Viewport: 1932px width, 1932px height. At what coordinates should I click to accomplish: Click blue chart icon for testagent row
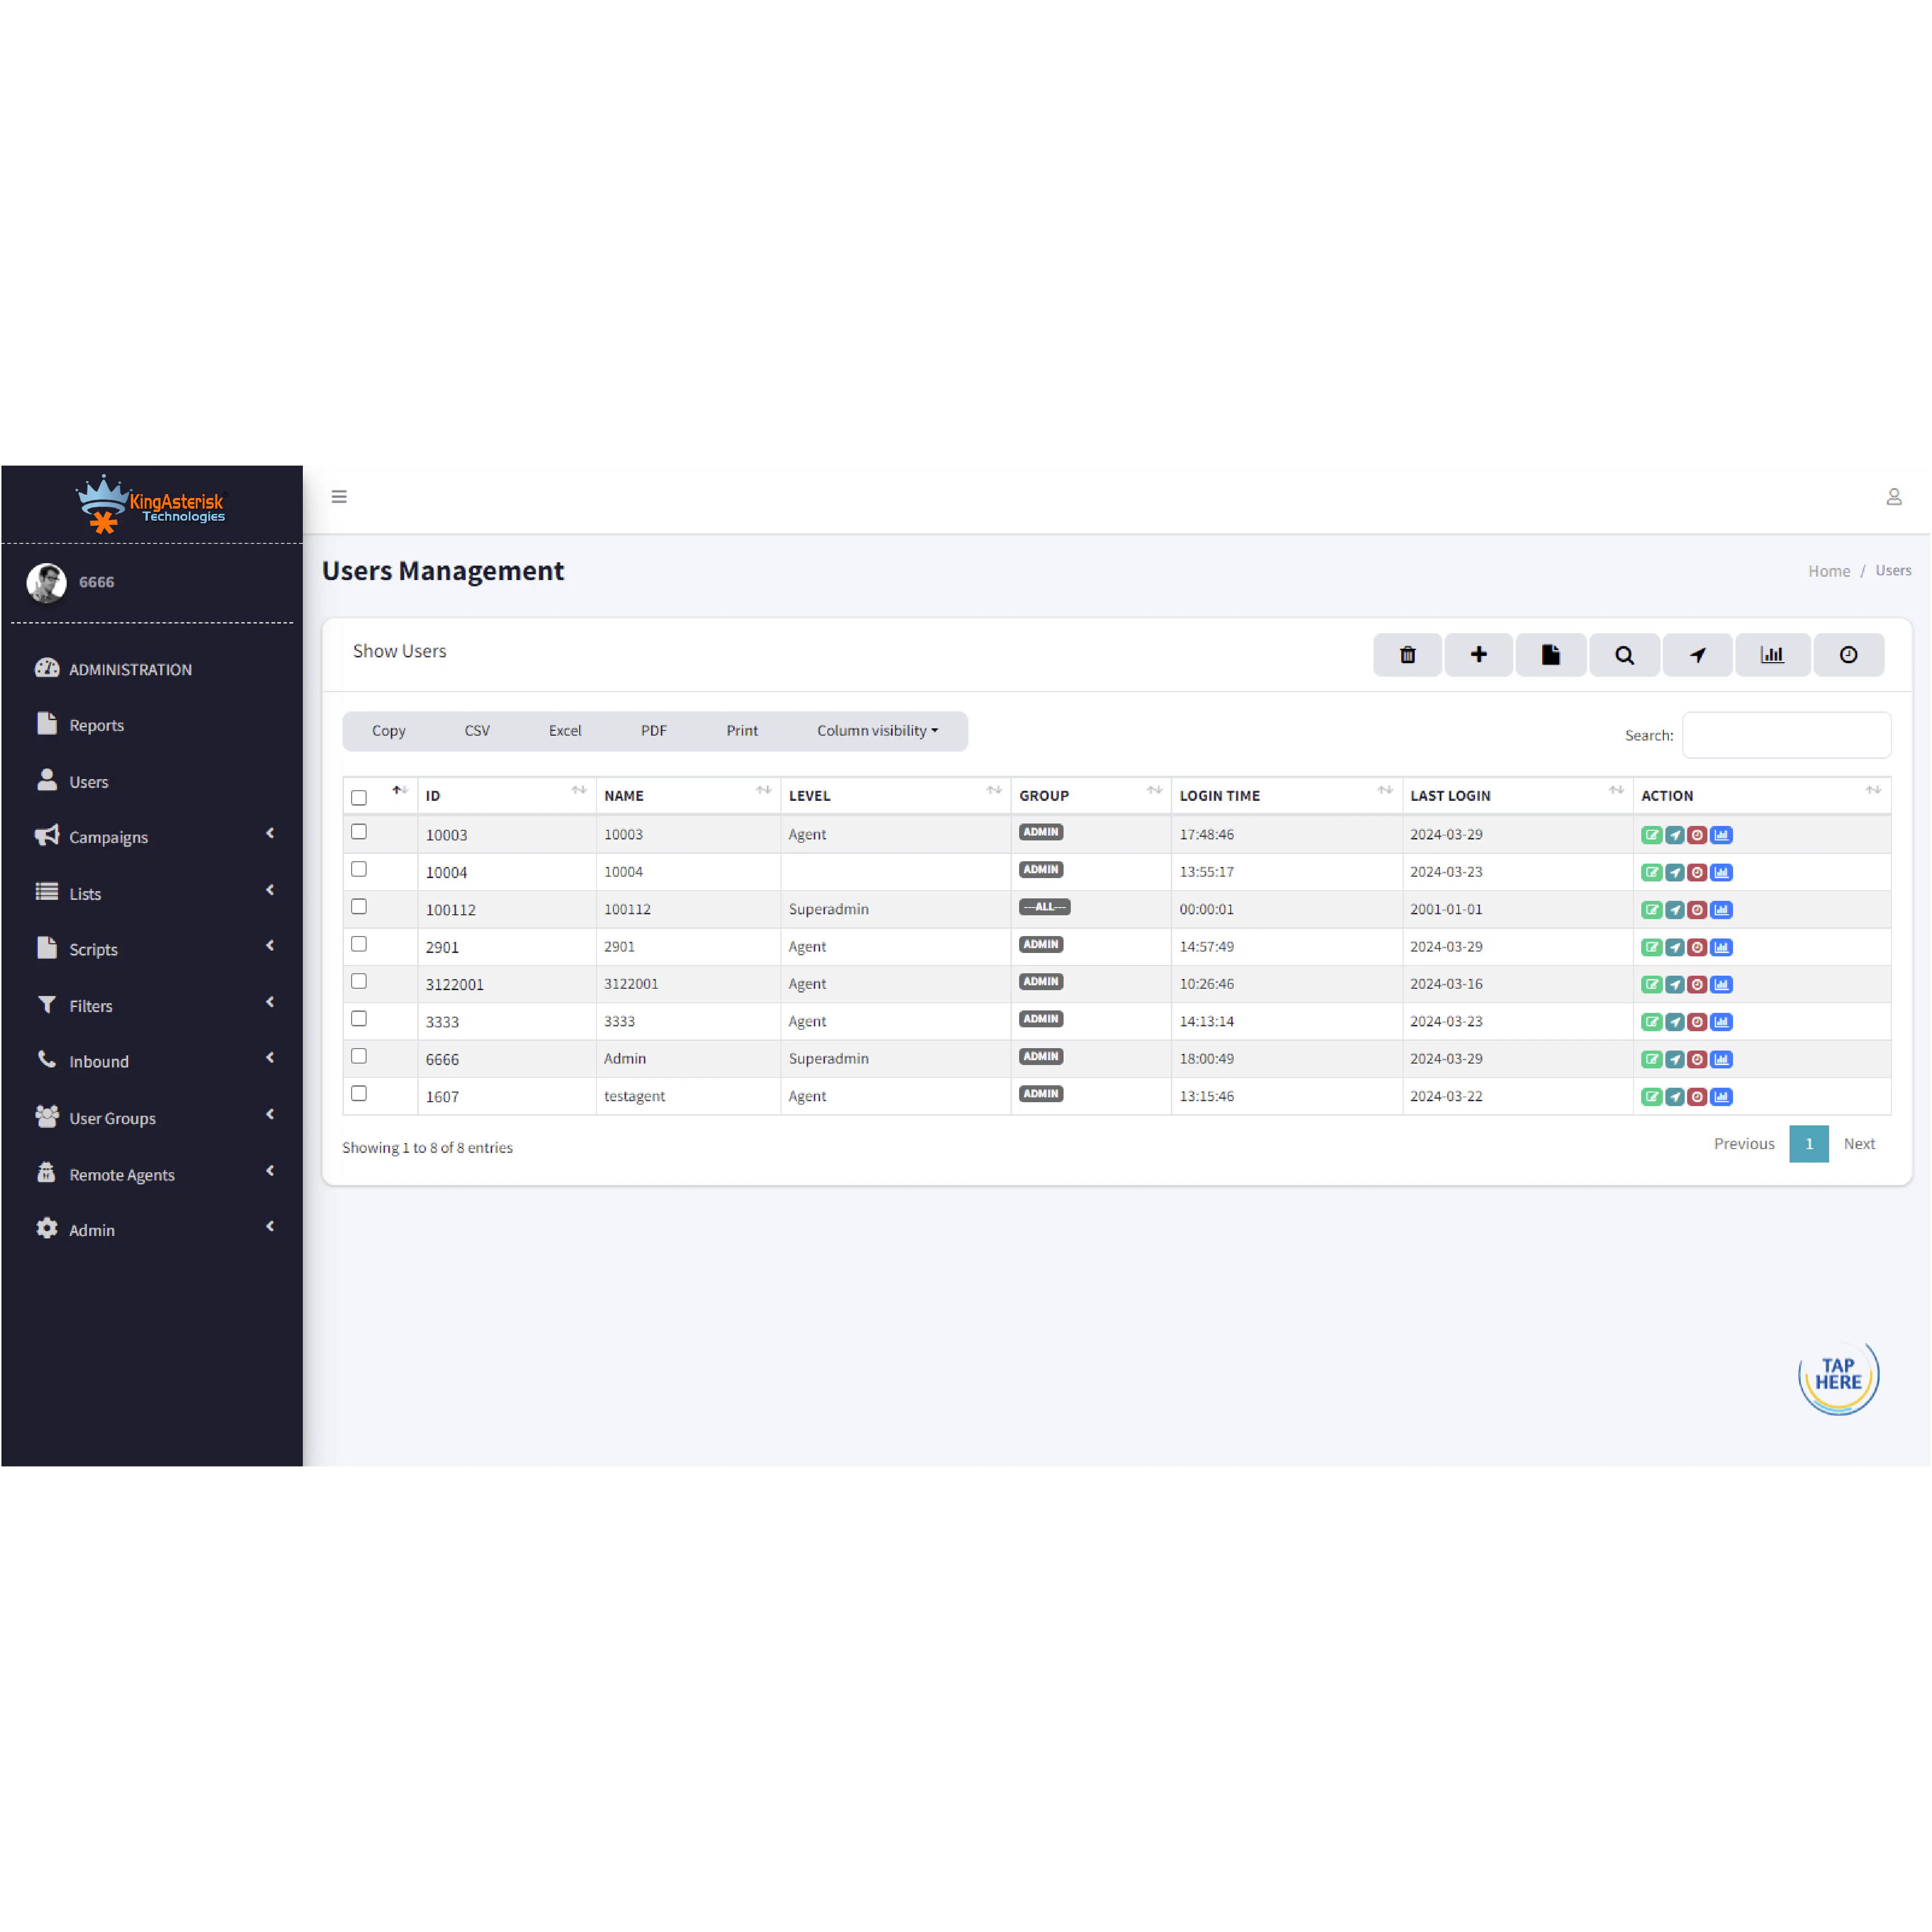1721,1097
